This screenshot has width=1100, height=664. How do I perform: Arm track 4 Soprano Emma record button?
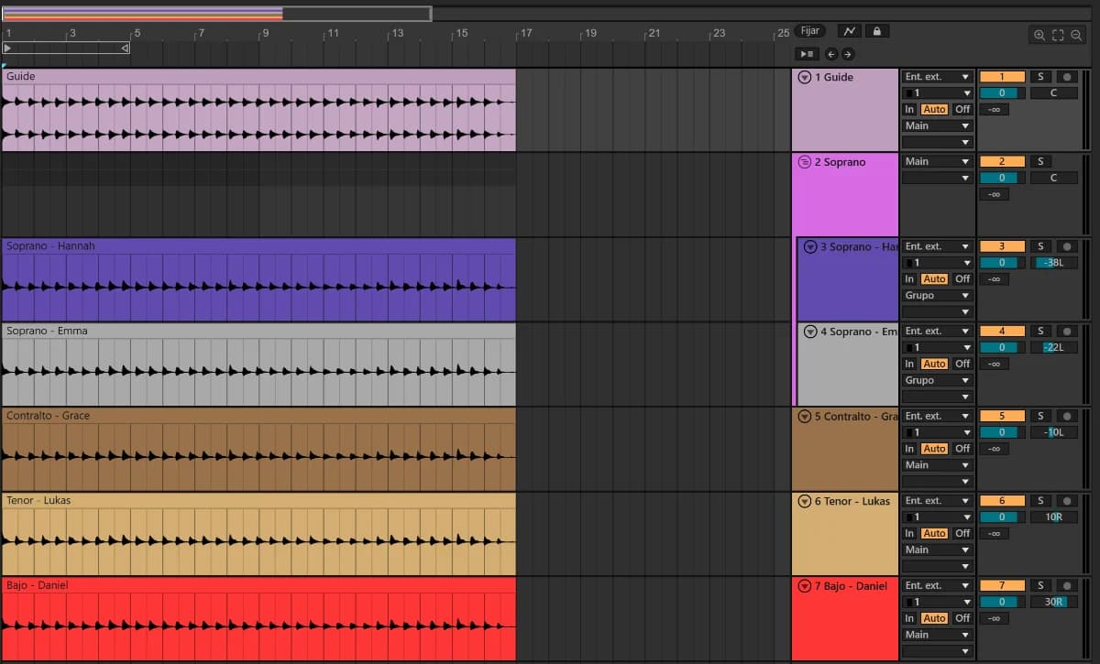[x=1067, y=331]
